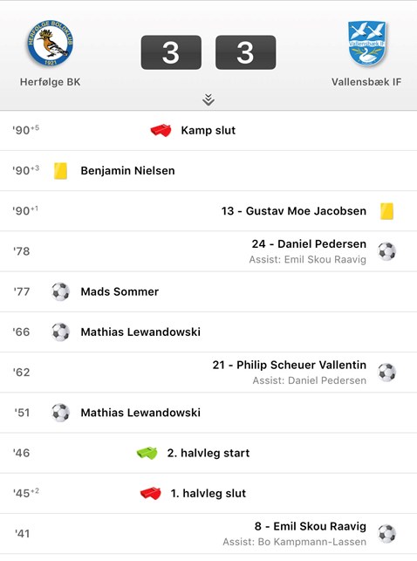417x561 pixels.
Task: Click the red whistle at 1. halvleg slut
Action: [151, 493]
